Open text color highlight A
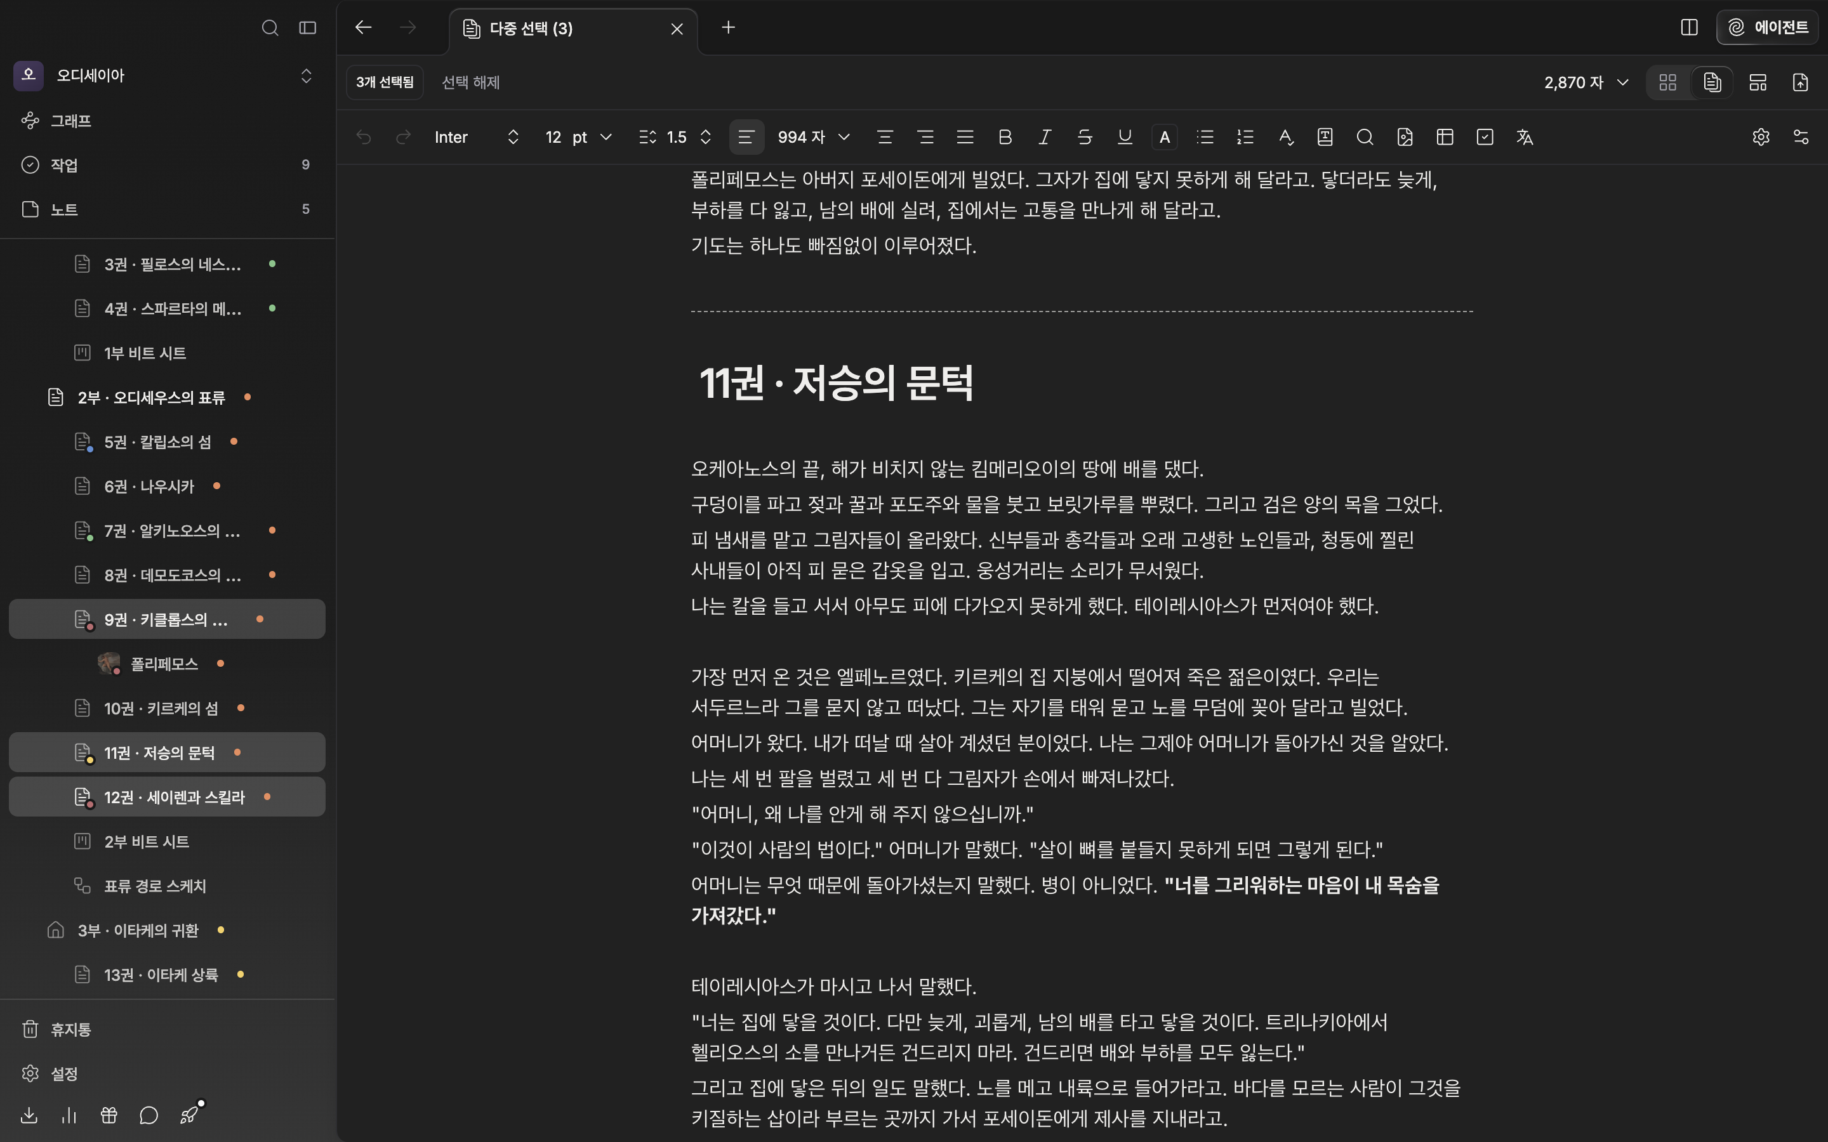 [1165, 136]
